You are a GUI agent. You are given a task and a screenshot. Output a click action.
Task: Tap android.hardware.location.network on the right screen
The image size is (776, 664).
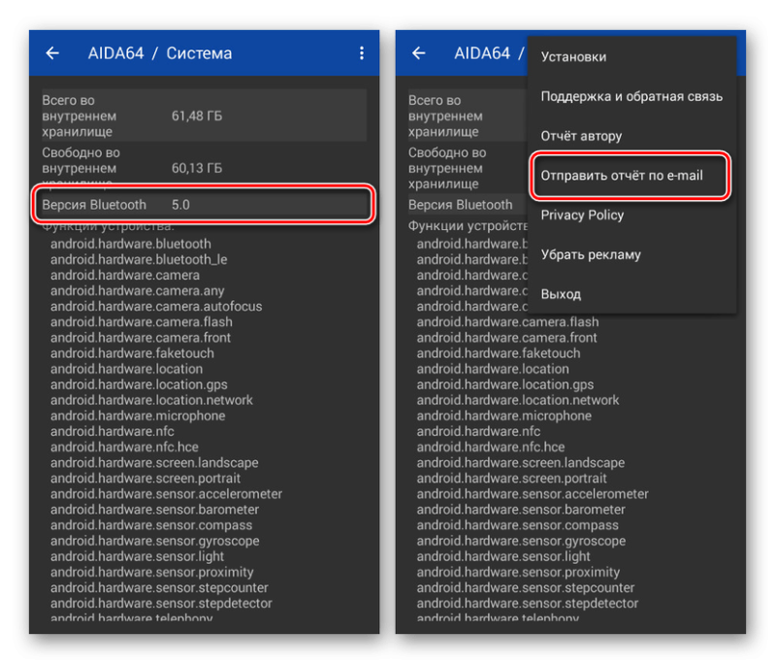[518, 400]
